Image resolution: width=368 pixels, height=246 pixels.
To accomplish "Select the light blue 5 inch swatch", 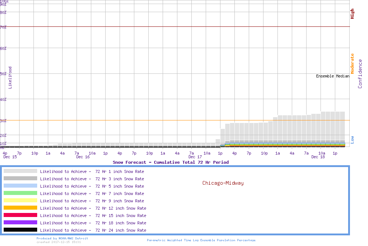I will 20,186.
